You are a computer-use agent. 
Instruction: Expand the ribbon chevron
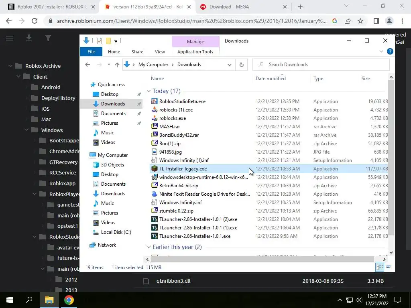[381, 52]
